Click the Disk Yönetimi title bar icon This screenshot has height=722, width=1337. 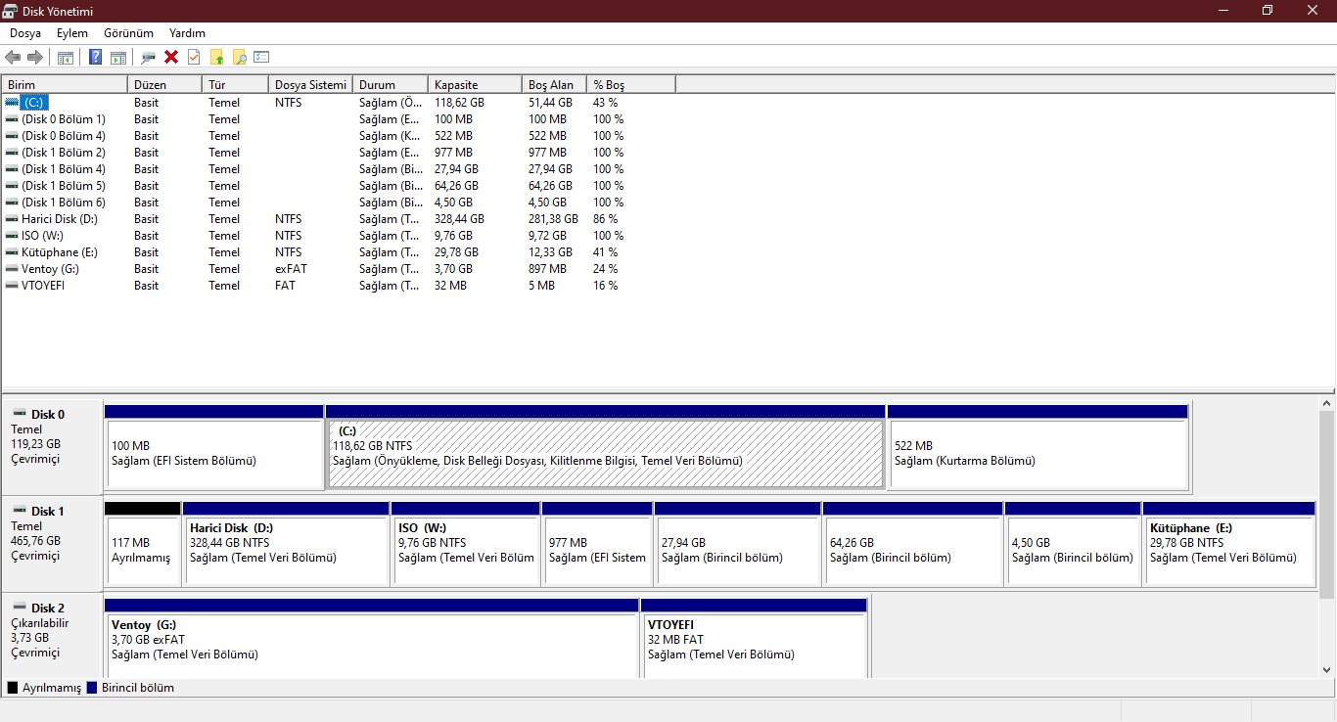click(10, 11)
